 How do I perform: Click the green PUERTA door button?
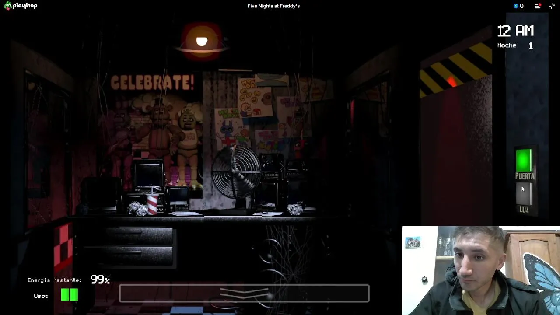point(524,160)
